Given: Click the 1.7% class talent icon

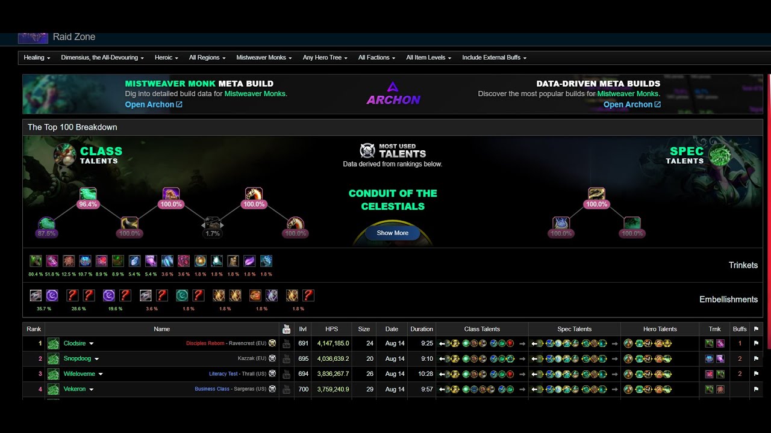Looking at the screenshot, I should pyautogui.click(x=213, y=224).
